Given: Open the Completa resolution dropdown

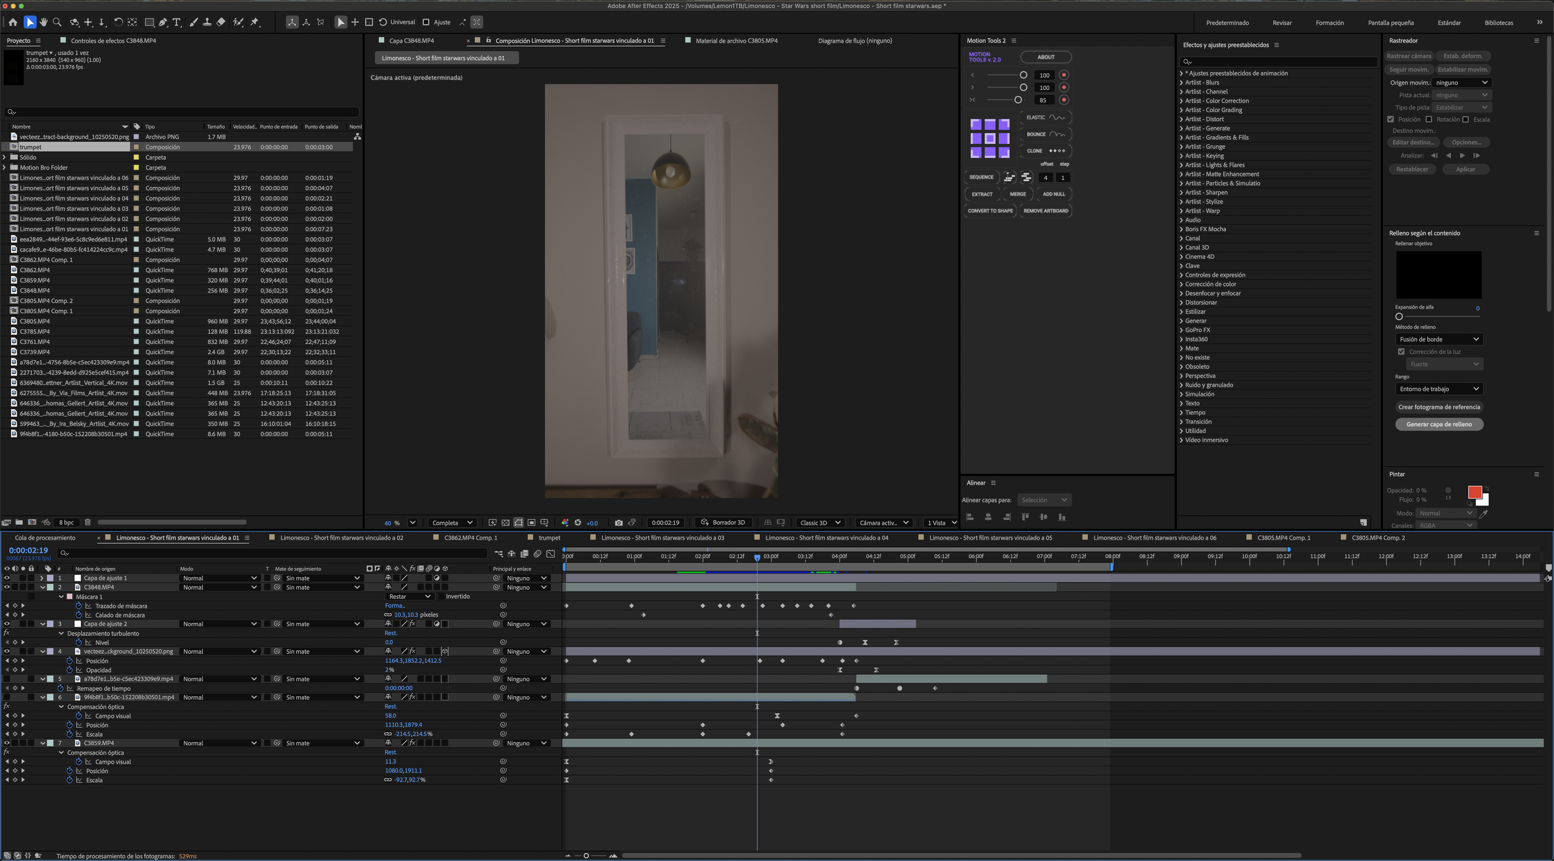Looking at the screenshot, I should pos(453,522).
